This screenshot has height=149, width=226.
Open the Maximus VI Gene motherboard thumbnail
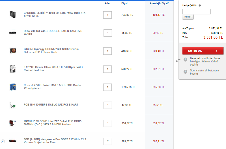point(13,123)
